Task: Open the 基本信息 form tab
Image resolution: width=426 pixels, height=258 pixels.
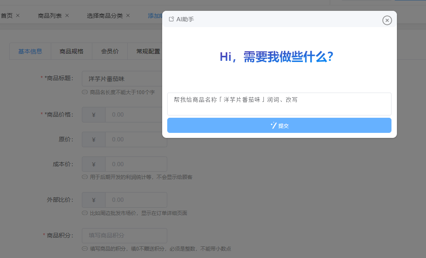Action: tap(30, 51)
